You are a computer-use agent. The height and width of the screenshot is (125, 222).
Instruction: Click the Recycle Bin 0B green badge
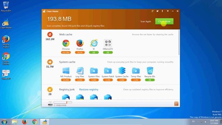pyautogui.click(x=150, y=80)
